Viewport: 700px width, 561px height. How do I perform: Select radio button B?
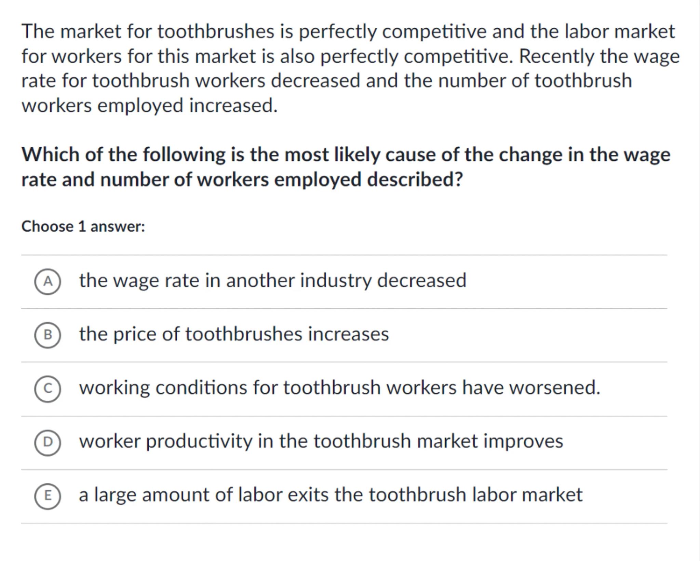[48, 335]
